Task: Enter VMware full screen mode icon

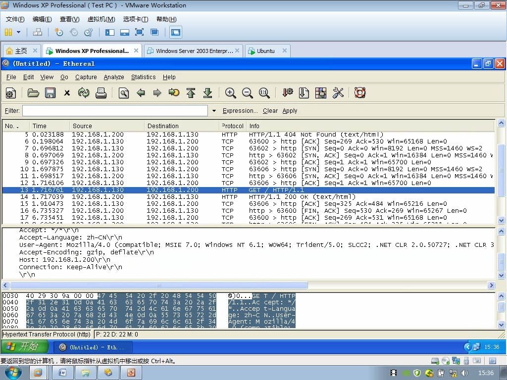Action: (x=139, y=32)
